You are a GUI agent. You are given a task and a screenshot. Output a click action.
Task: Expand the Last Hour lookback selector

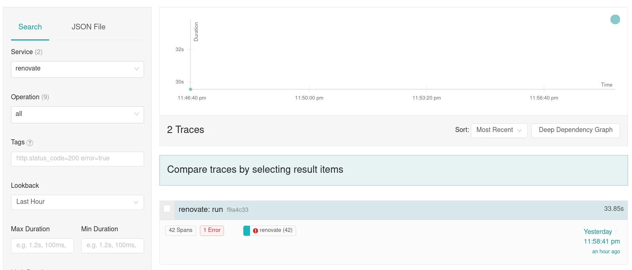tap(78, 202)
